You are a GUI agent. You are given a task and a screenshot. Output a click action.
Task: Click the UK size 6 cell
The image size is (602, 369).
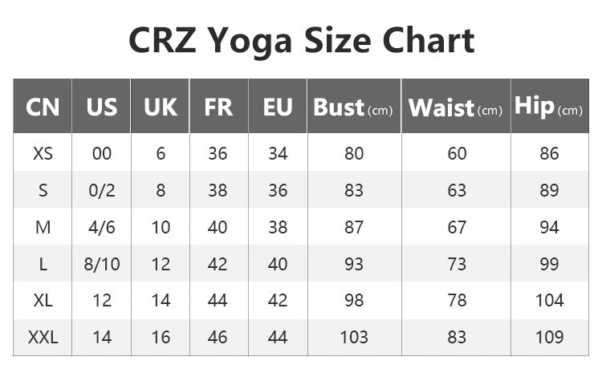pos(161,153)
